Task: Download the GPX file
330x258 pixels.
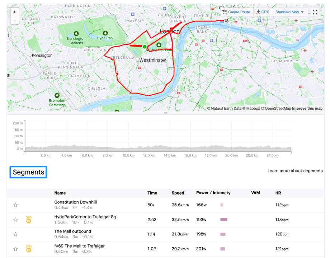Action: tap(263, 12)
